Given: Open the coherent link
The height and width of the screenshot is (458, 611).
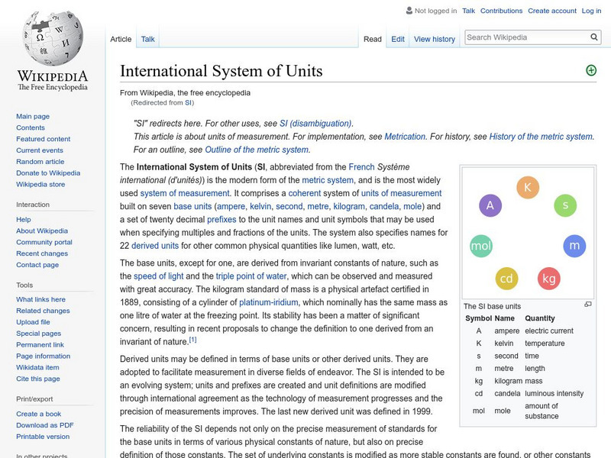Looking at the screenshot, I should tap(305, 194).
